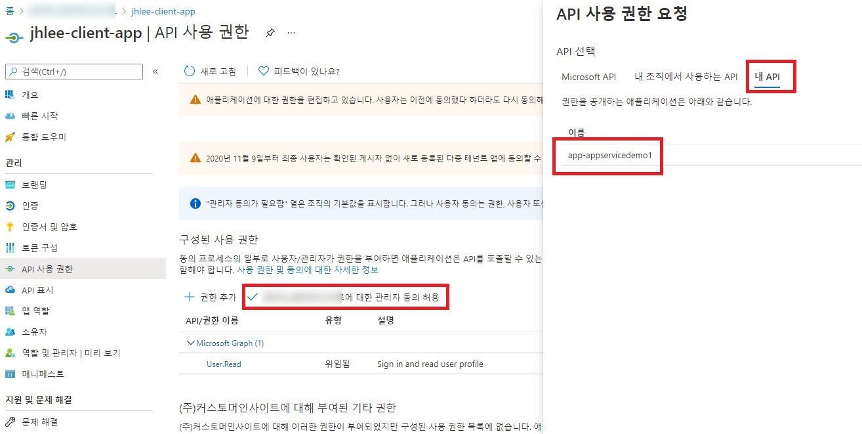Click the jhlee-client-app breadcrumb link
This screenshot has height=434, width=862.
[163, 11]
